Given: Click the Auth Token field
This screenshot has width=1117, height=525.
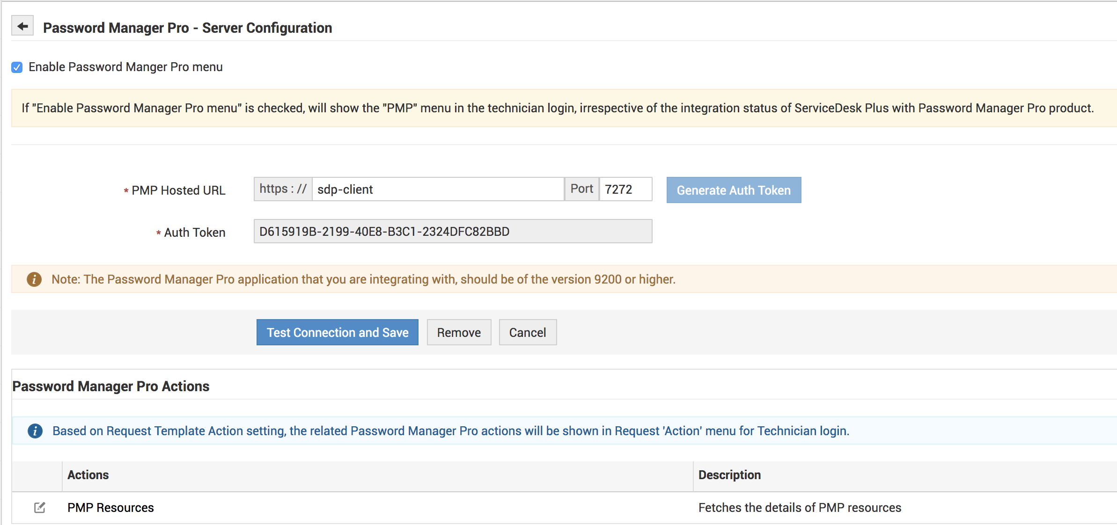Looking at the screenshot, I should point(453,231).
